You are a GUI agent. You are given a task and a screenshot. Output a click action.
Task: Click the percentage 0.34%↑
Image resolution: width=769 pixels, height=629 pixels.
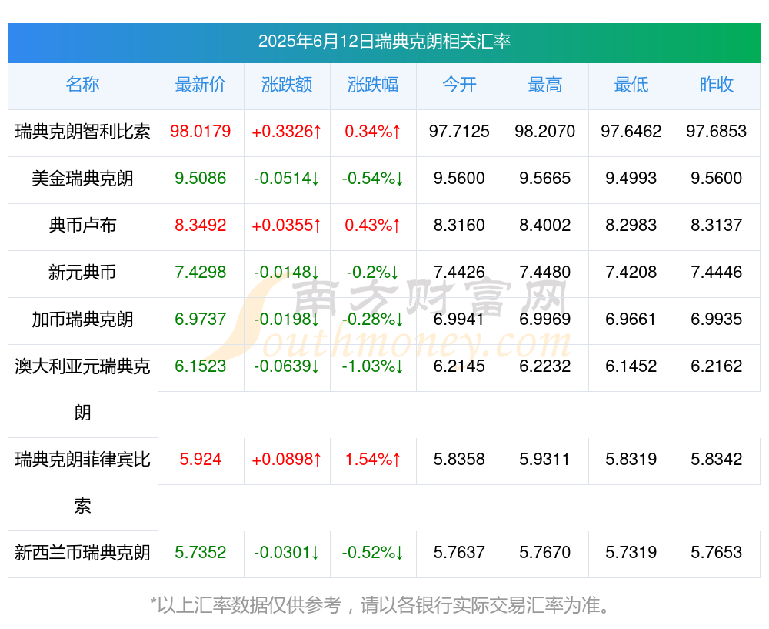pyautogui.click(x=373, y=132)
